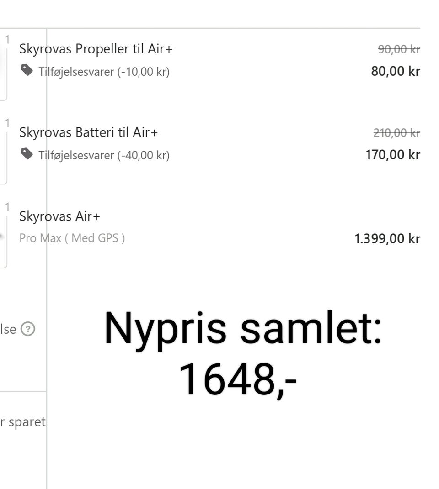Click the Nypris samlet heading text

242,329
